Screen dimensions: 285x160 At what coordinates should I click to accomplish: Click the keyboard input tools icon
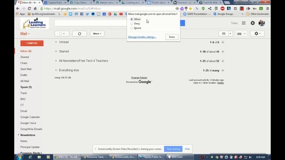coord(240,34)
